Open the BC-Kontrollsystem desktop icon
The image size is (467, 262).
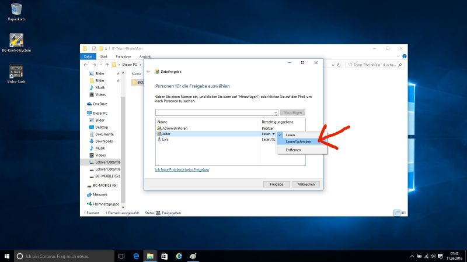click(16, 43)
